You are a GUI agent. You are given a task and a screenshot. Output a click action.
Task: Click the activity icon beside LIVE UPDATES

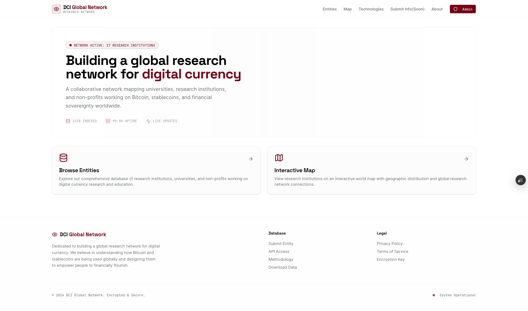[x=148, y=121]
